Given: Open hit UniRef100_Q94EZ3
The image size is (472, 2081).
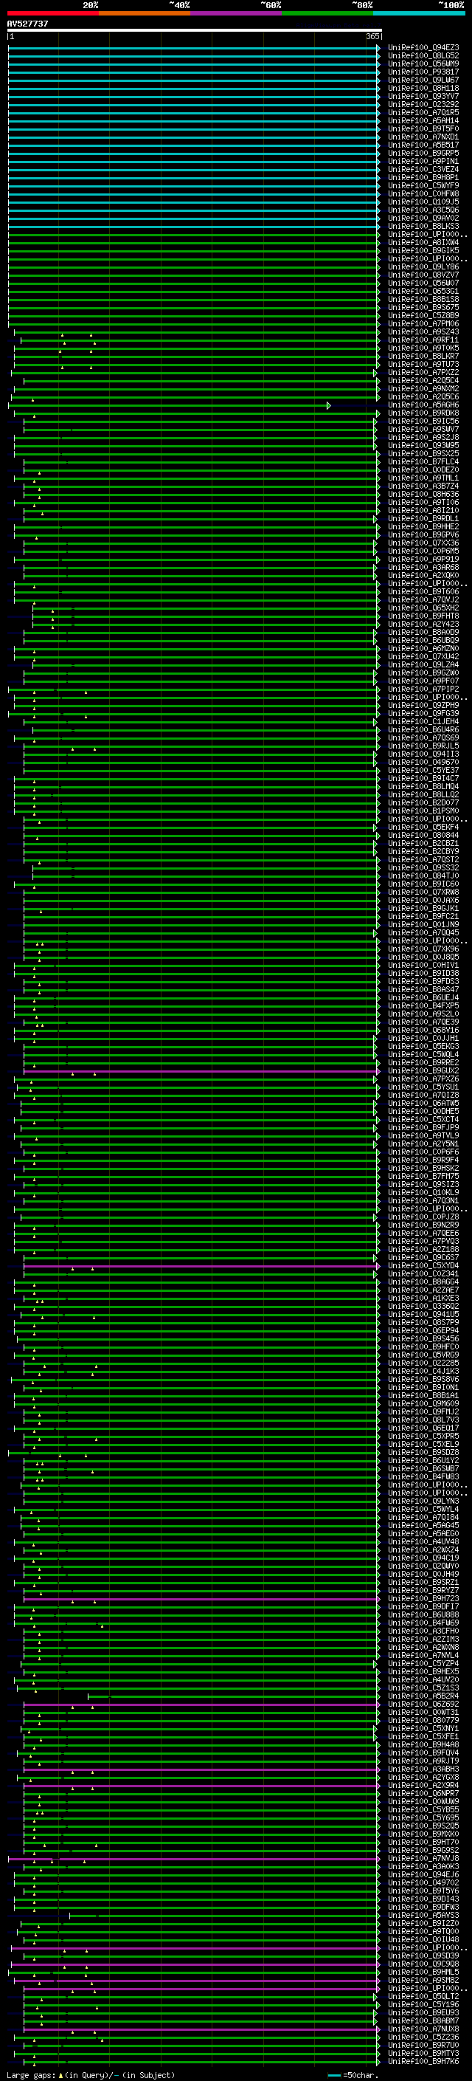Looking at the screenshot, I should point(423,48).
